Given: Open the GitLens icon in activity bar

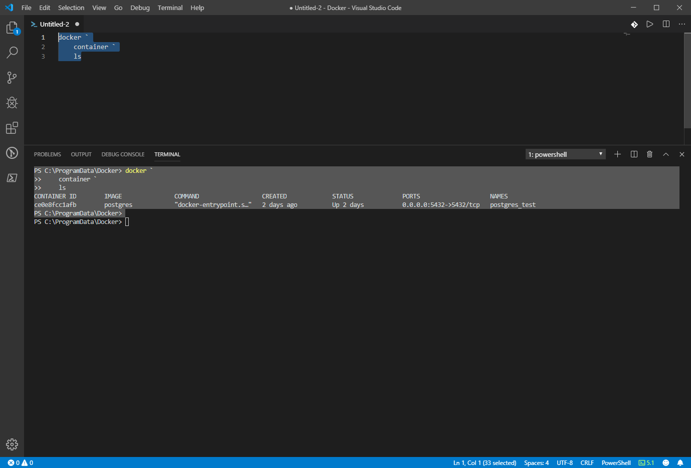Looking at the screenshot, I should [12, 153].
